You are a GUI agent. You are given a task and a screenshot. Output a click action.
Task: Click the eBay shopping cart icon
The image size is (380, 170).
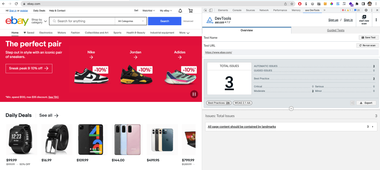tap(191, 11)
